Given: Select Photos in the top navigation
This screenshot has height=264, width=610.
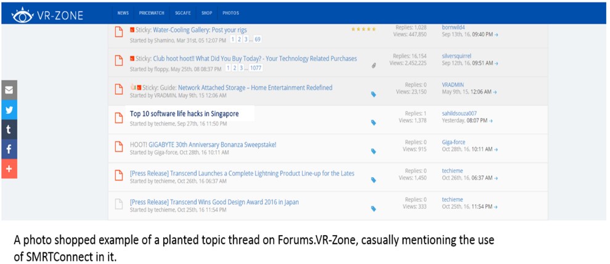Looking at the screenshot, I should pyautogui.click(x=230, y=13).
